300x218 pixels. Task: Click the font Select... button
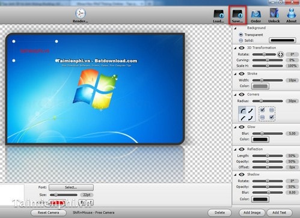click(x=71, y=187)
